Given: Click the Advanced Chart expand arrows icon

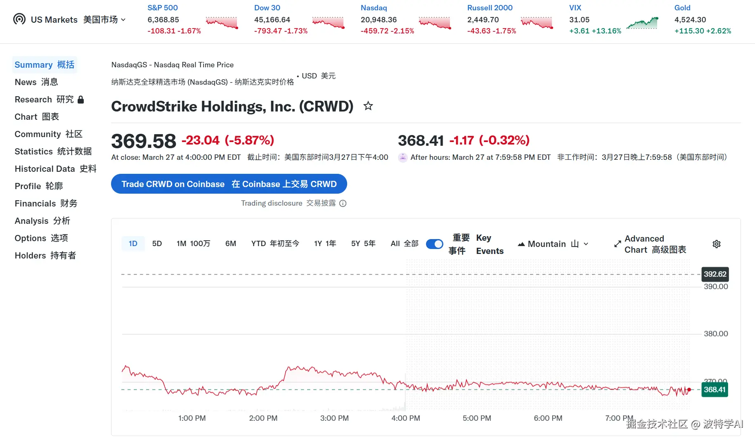Looking at the screenshot, I should [x=618, y=244].
